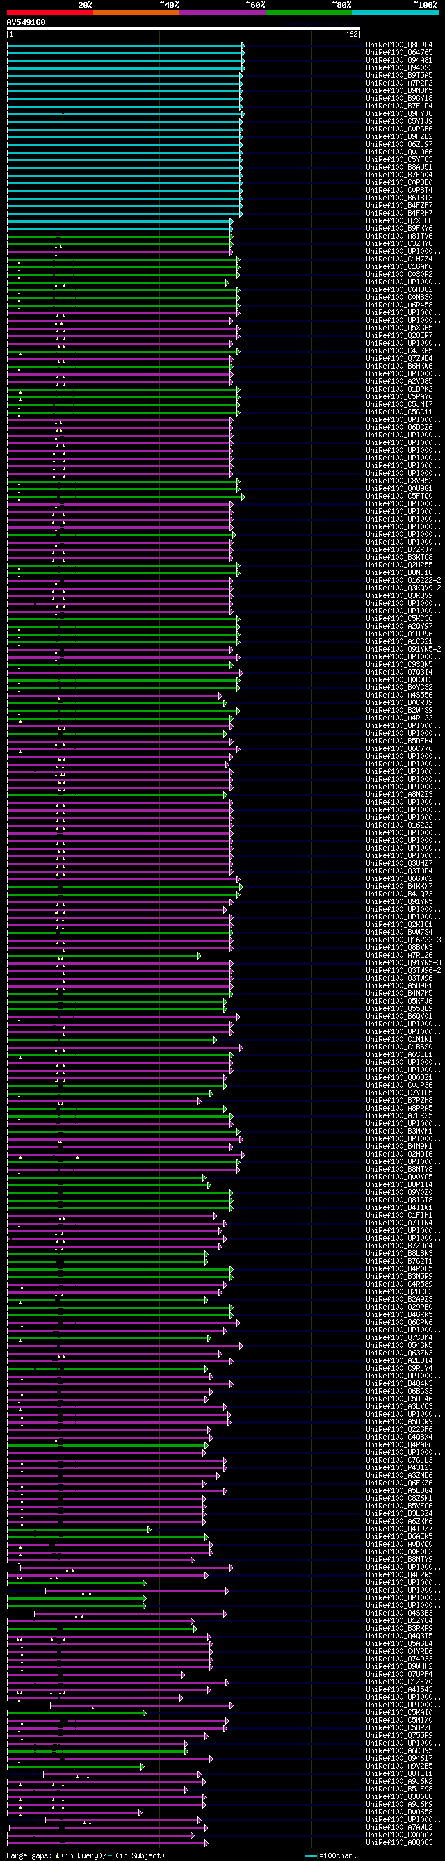Viewport: 445px width, 1861px height.
Task: Click the UniRef100_B7EA04 label
Action: [400, 175]
